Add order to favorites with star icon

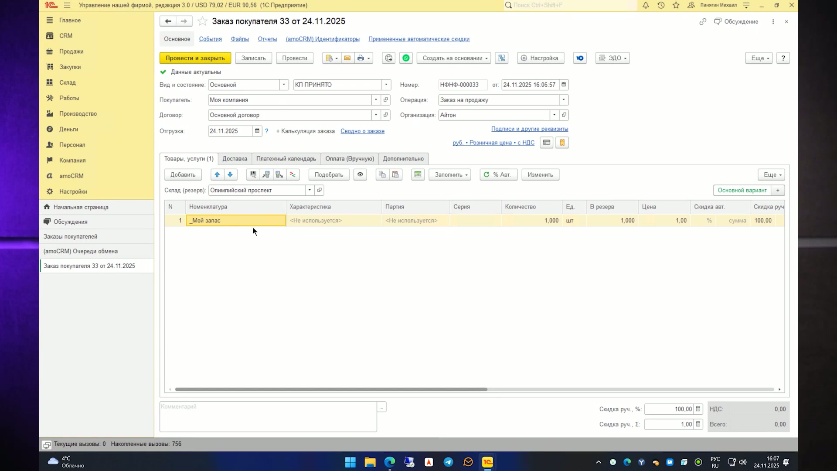click(x=202, y=21)
